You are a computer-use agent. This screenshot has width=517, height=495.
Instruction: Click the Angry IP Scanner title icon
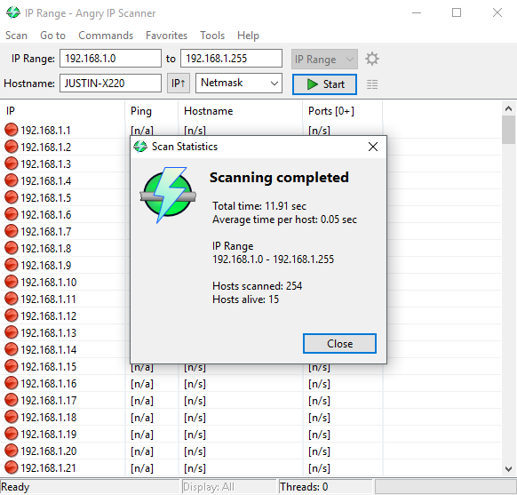12,12
